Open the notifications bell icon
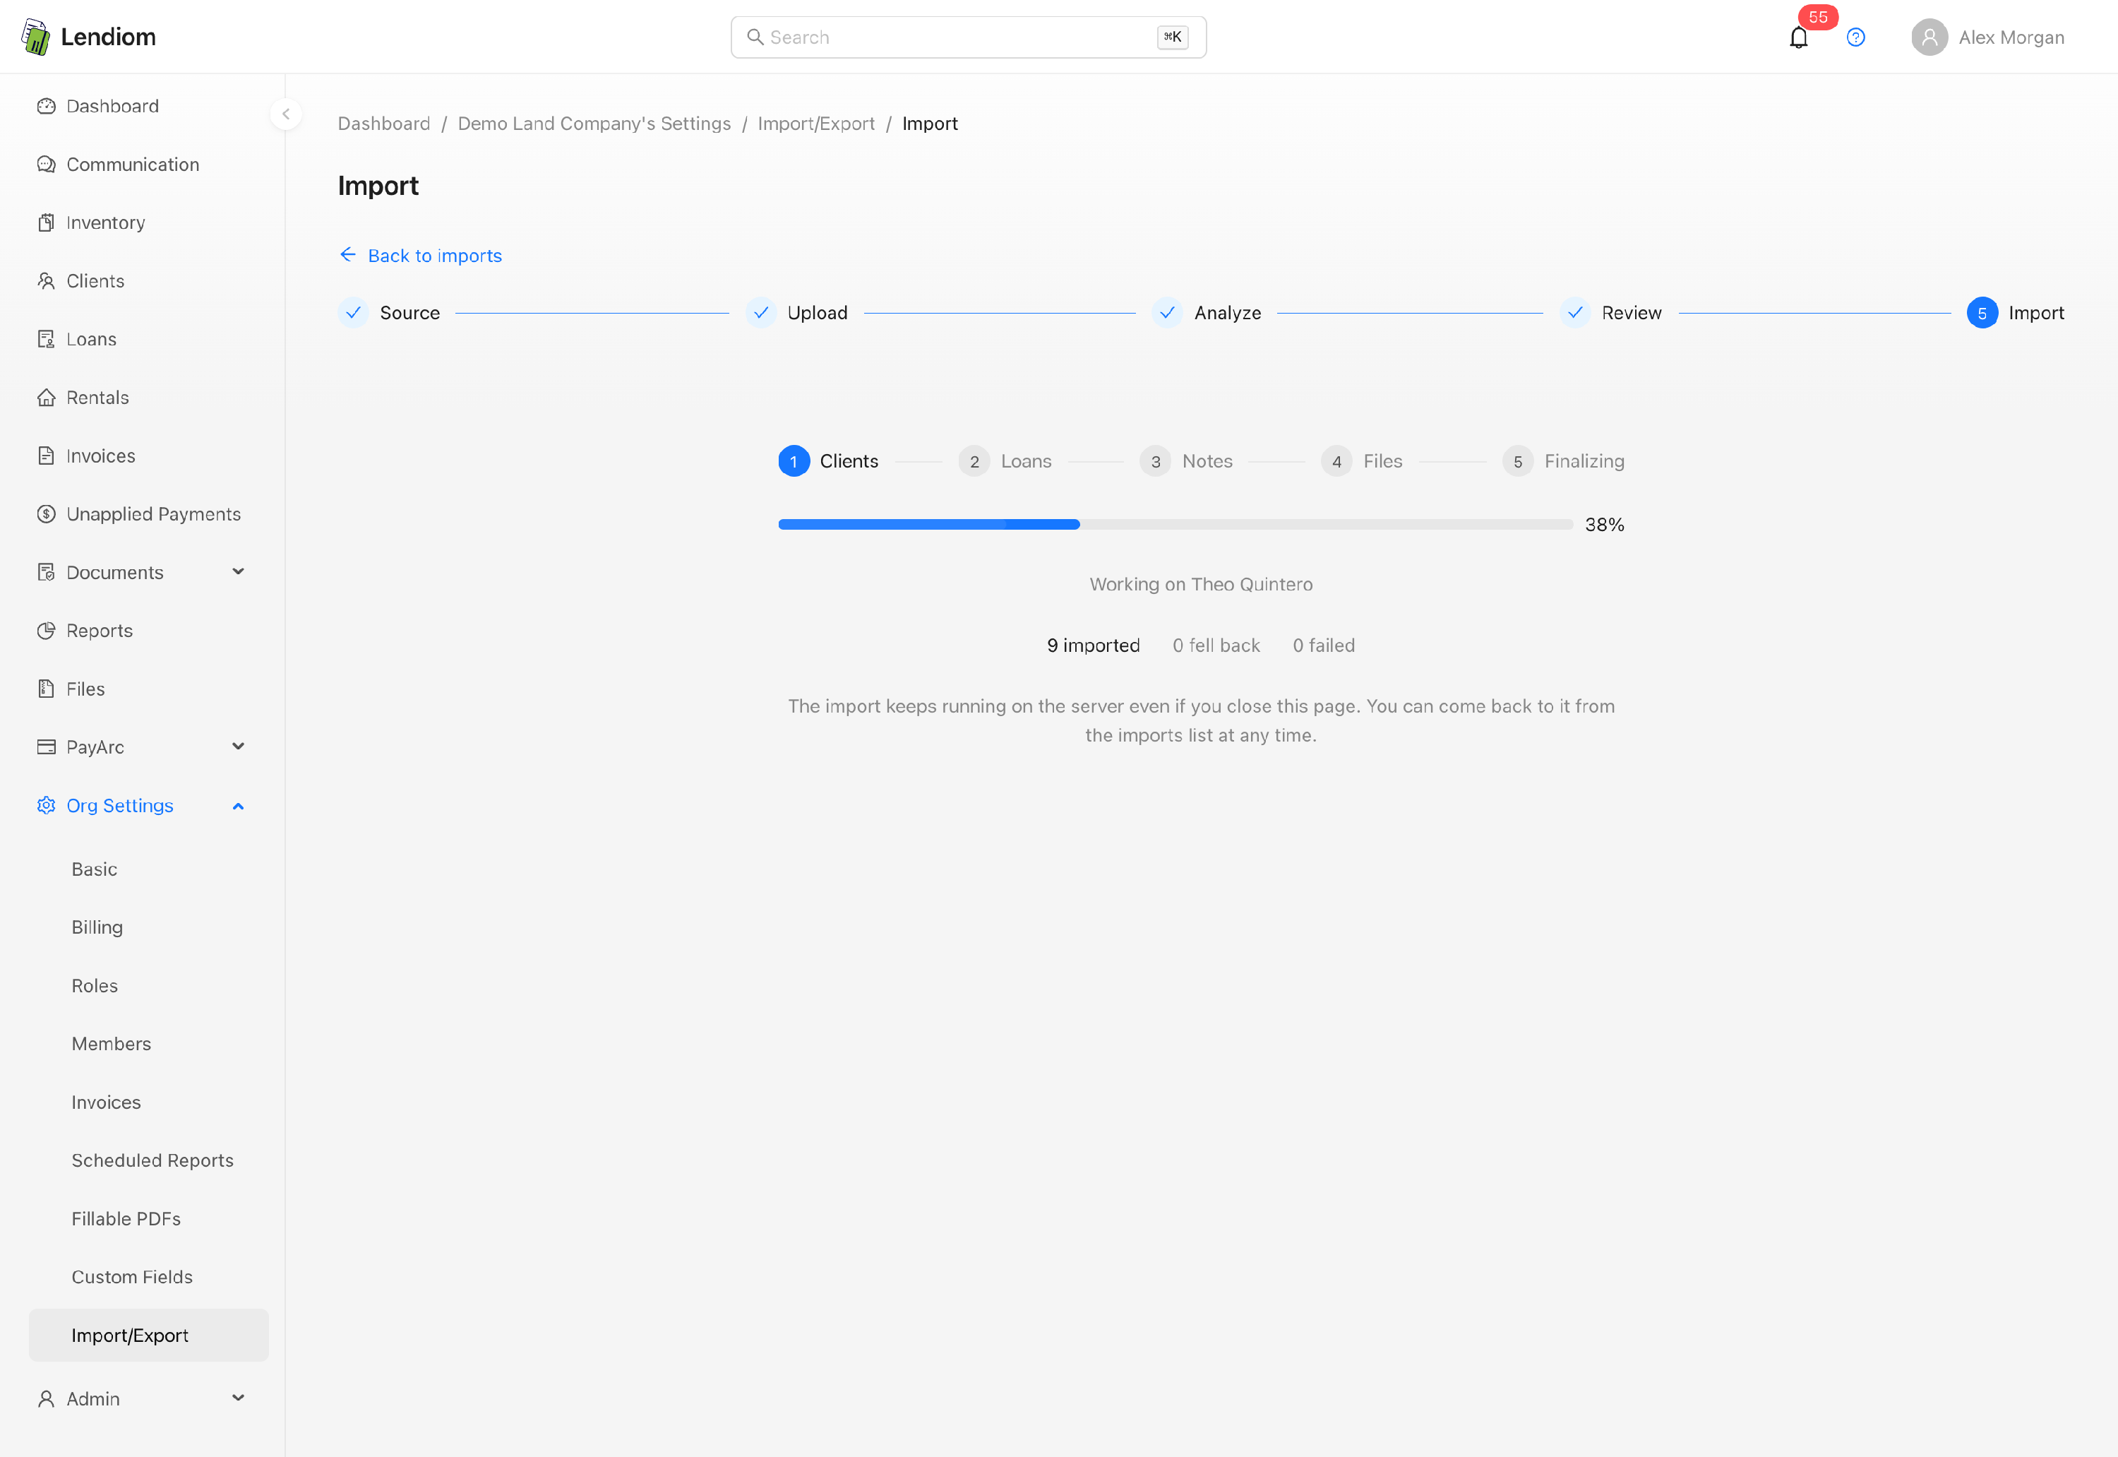This screenshot has width=2118, height=1457. pyautogui.click(x=1797, y=37)
